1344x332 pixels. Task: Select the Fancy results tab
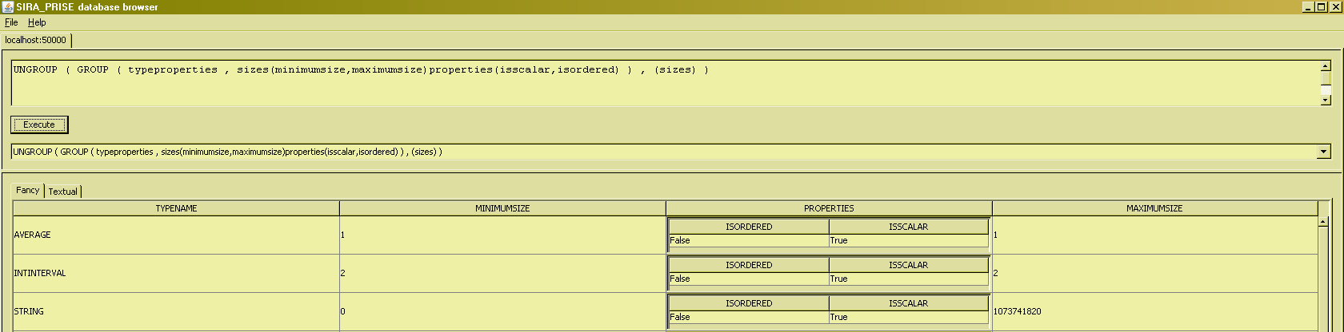tap(27, 191)
